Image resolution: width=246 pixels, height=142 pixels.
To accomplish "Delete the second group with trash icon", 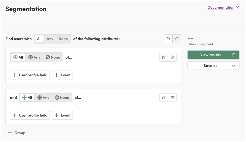I will coord(172,98).
